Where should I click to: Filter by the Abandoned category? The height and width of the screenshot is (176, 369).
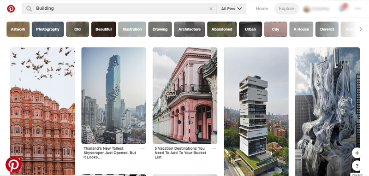[x=222, y=29]
